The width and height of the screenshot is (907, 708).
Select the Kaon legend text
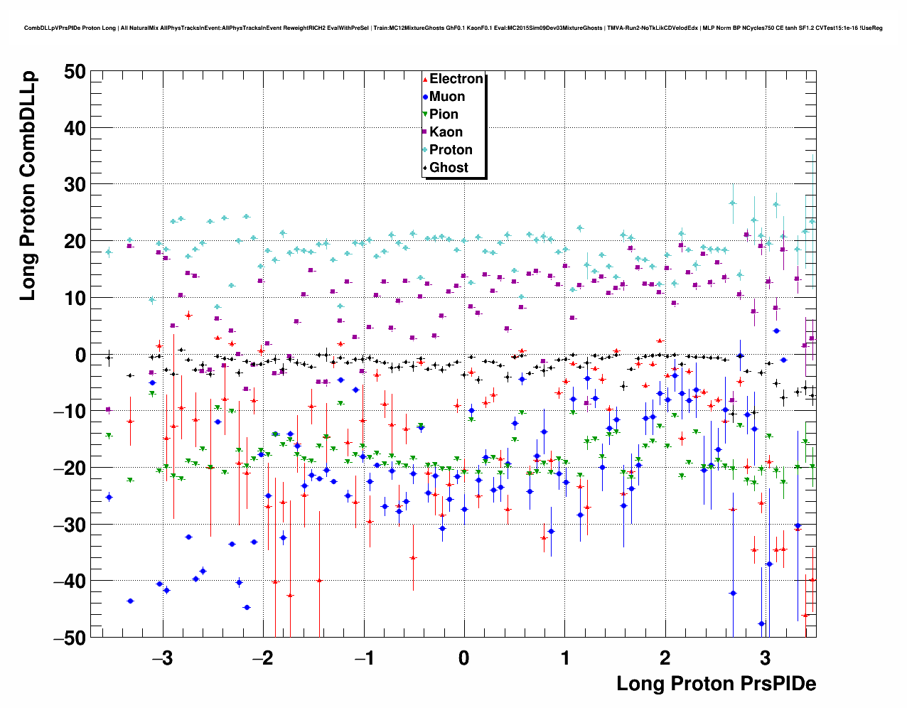(x=446, y=132)
